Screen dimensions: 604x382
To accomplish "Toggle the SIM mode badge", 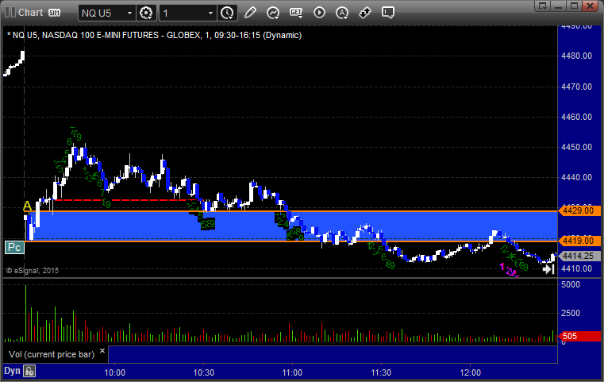I will (x=54, y=13).
